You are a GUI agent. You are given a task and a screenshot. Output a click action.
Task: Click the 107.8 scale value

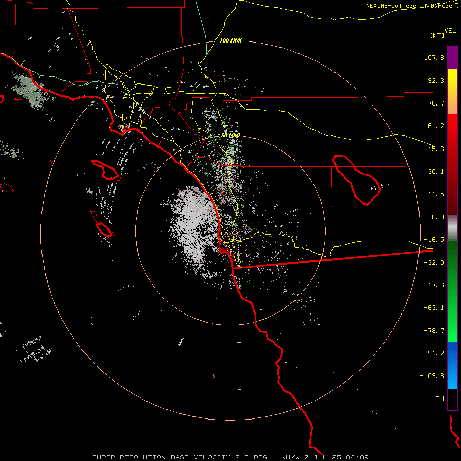pos(434,57)
